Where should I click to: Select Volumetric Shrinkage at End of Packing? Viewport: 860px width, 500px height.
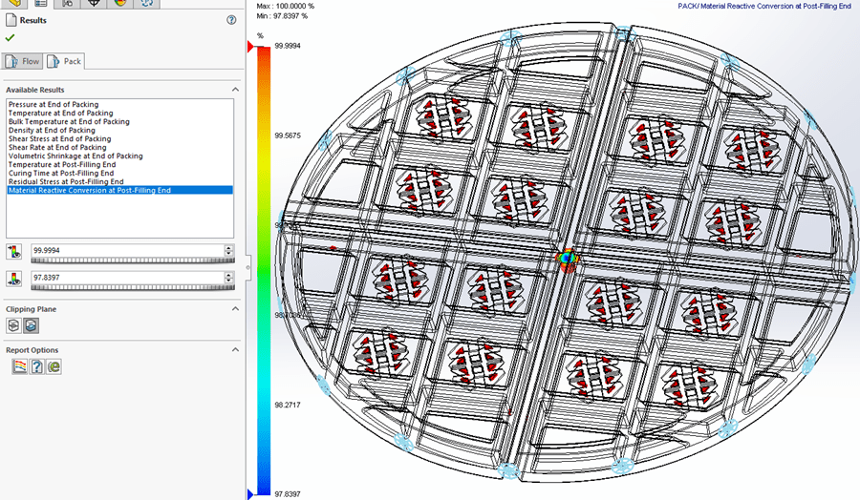[75, 156]
